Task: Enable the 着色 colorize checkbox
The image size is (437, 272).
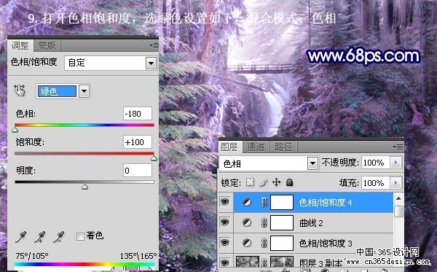Action: point(80,236)
